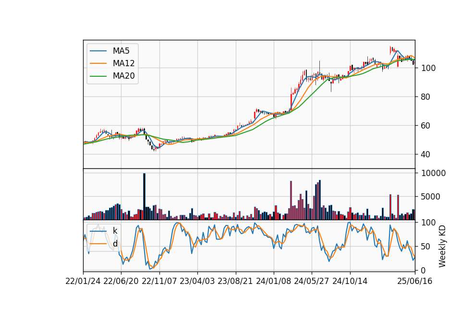This screenshot has width=461, height=331.
Task: Click the k legend label
Action: tap(115, 231)
